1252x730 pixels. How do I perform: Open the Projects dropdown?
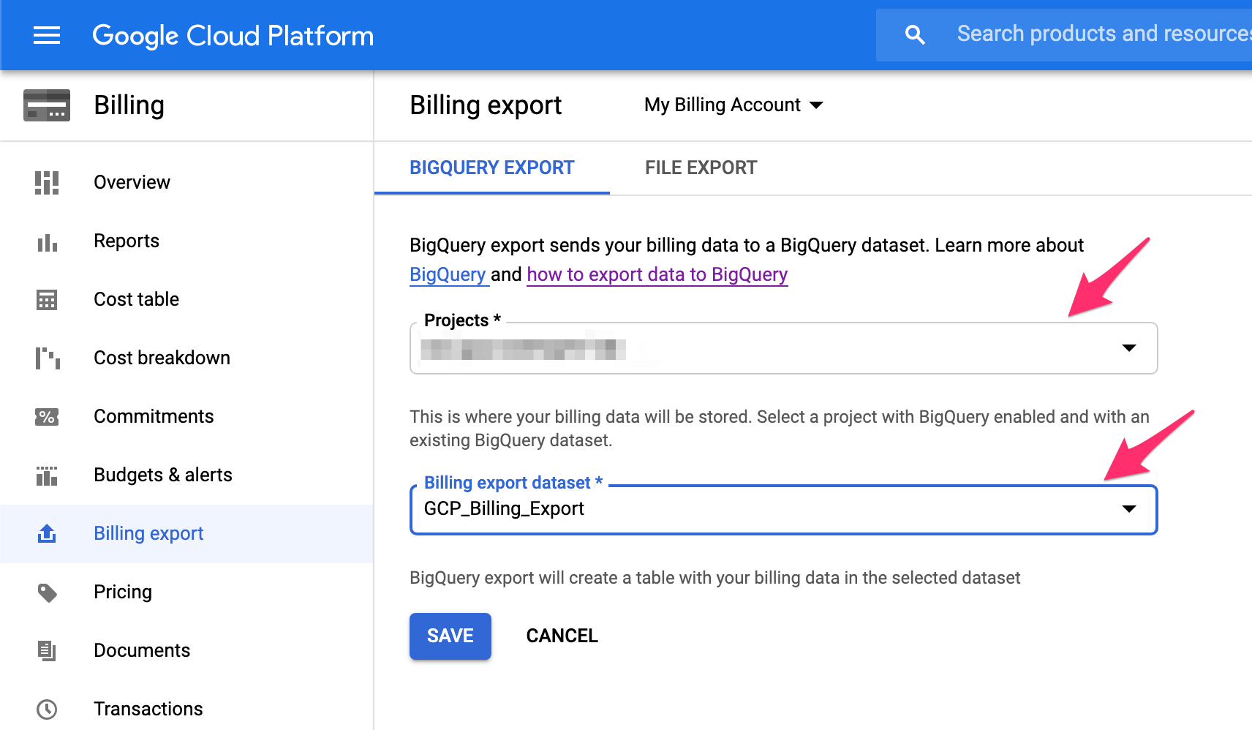coord(783,348)
